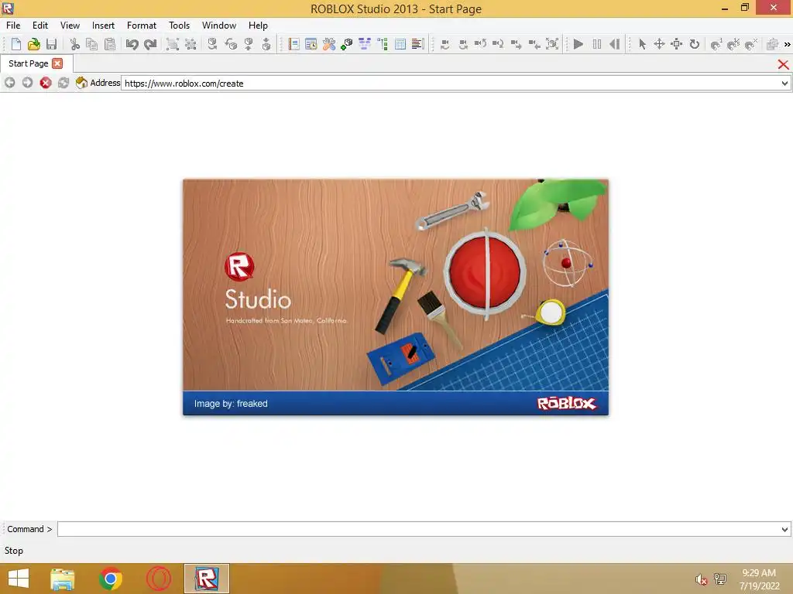Open the panel icon with clock
793x594 pixels.
311,44
